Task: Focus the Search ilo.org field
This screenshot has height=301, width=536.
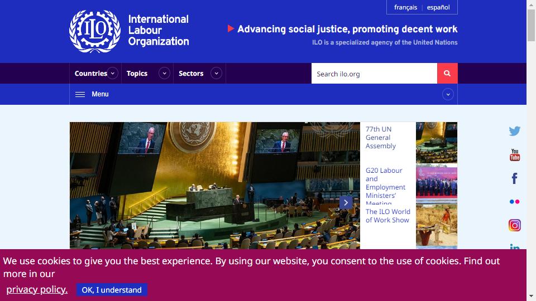Action: coord(374,74)
